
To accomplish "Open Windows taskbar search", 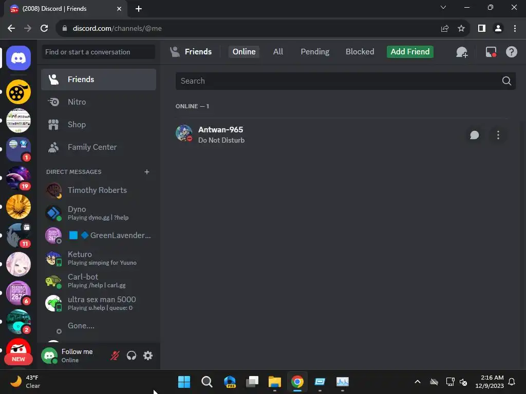I will point(206,382).
